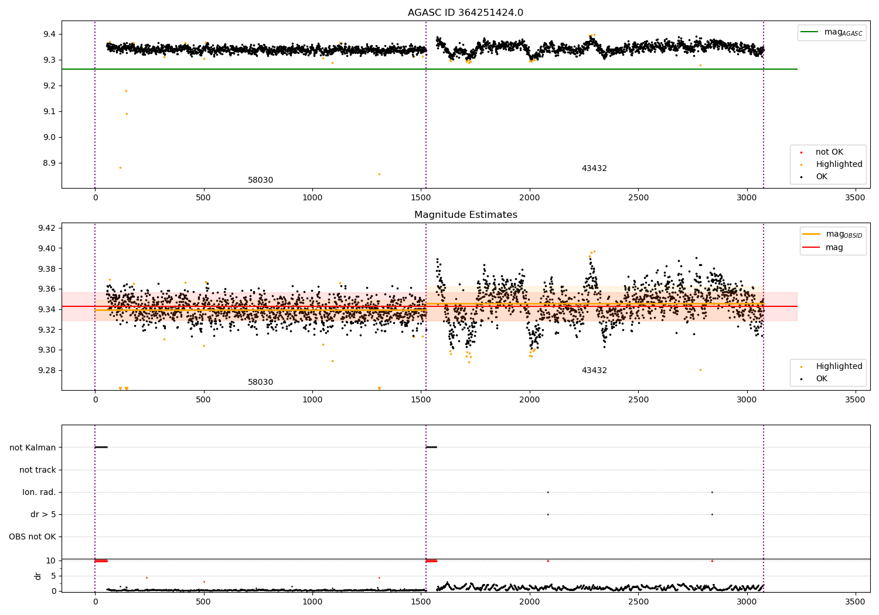Click the green mag AGASC legend line sample
Screen dimensions: 879x615
pyautogui.click(x=809, y=32)
